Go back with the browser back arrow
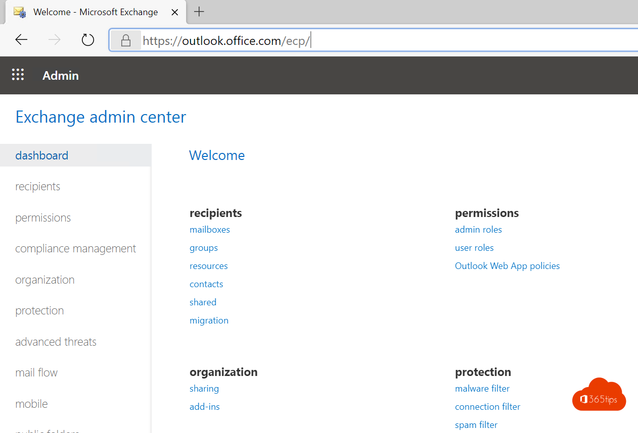 (21, 40)
